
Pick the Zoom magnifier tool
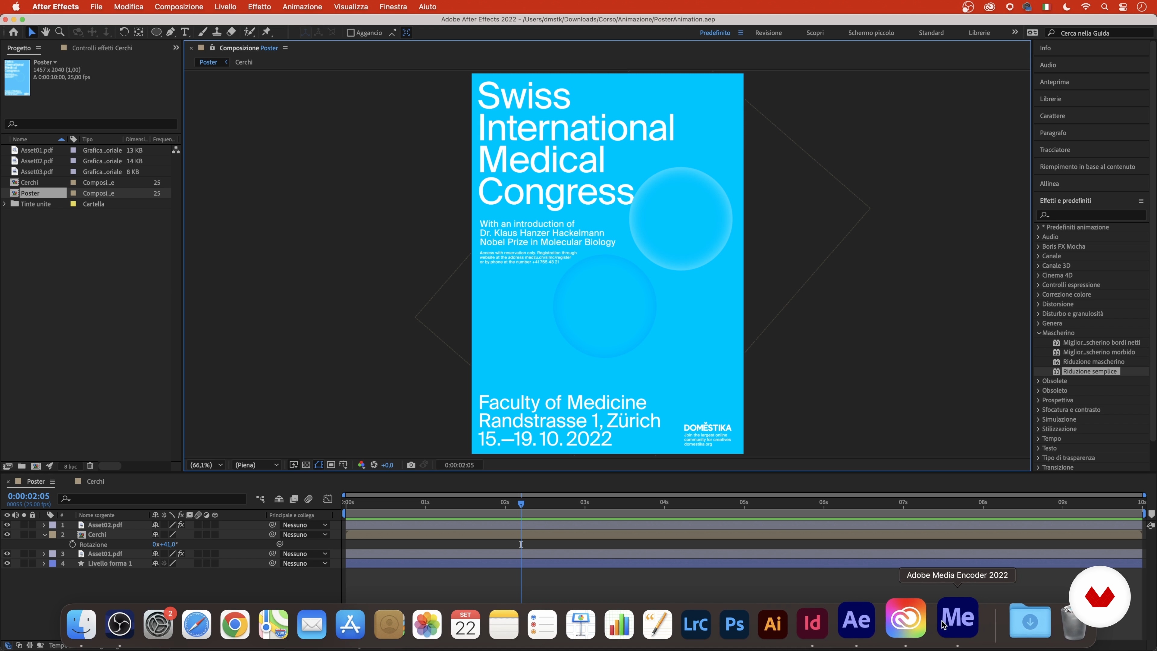point(60,32)
